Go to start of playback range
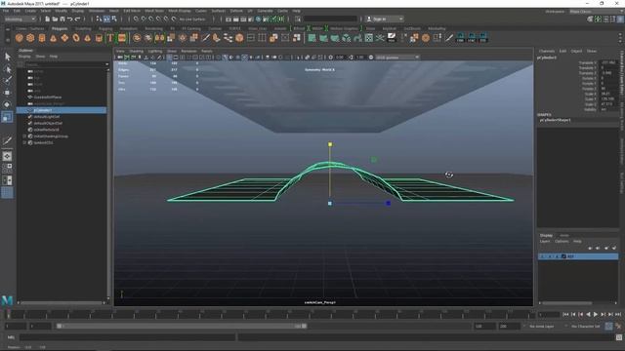Image resolution: width=625 pixels, height=351 pixels. coord(565,314)
